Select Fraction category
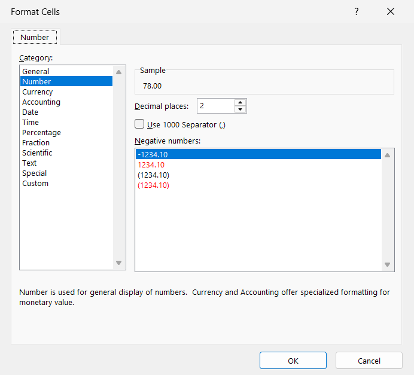This screenshot has height=375, width=414. (x=66, y=142)
